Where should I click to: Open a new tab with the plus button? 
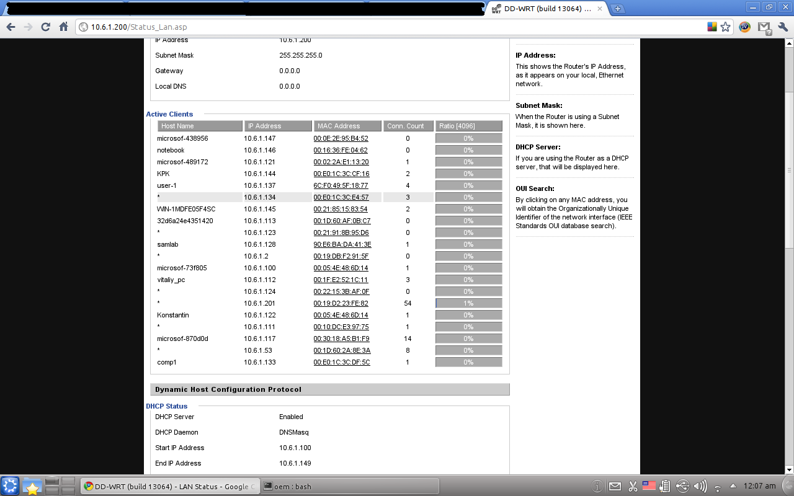click(x=617, y=9)
